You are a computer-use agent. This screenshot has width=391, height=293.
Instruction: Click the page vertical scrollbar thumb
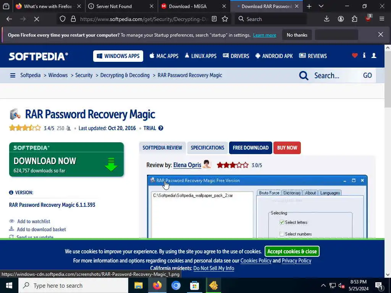tap(388, 80)
